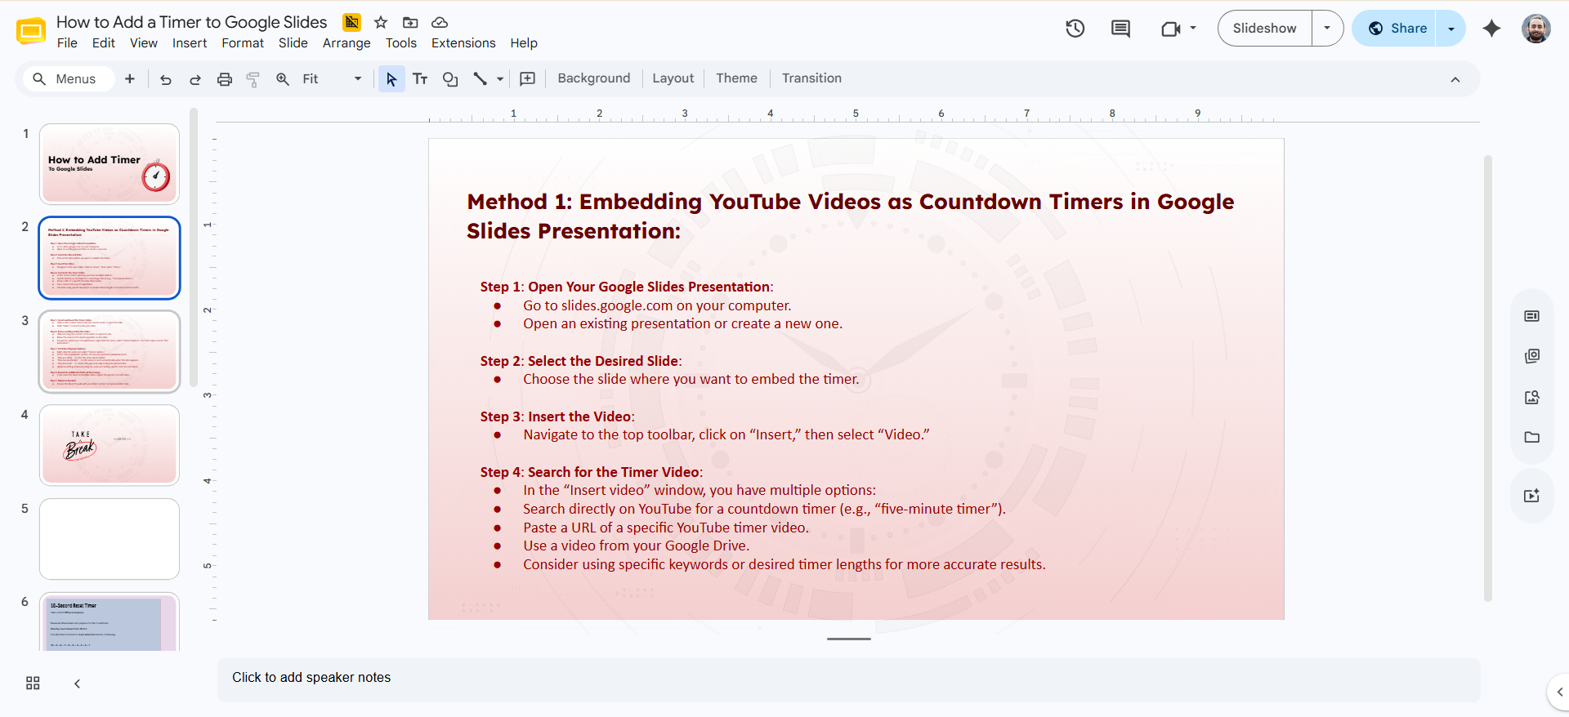Click the zoom magnifier tool
Screen dimensions: 1569x717
pos(283,79)
